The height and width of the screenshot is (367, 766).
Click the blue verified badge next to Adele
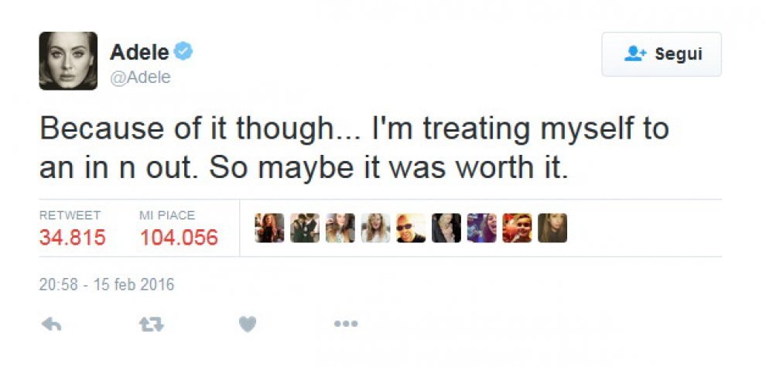(x=183, y=51)
